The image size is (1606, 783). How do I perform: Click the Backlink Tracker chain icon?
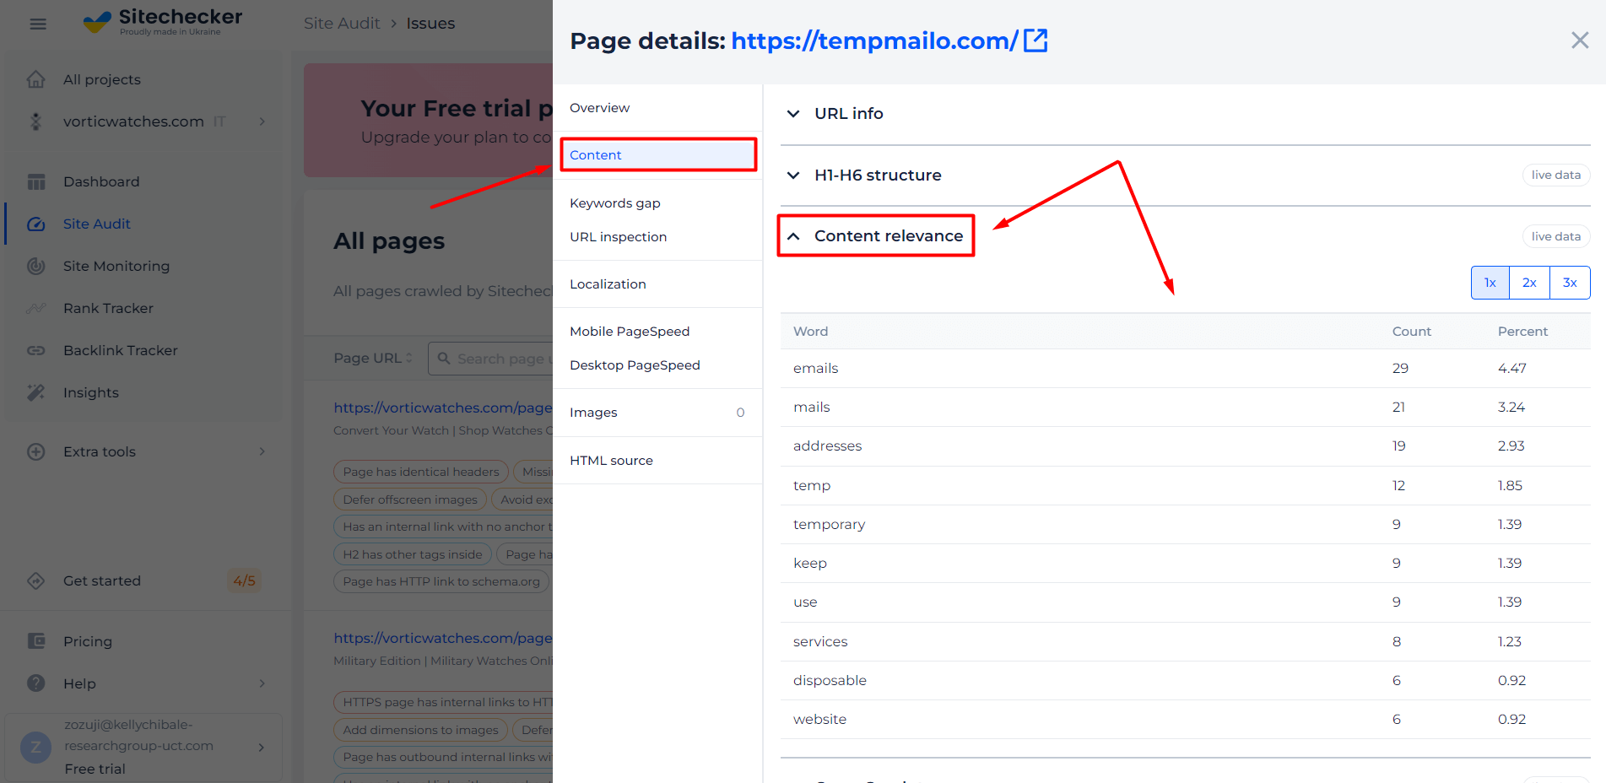coord(36,350)
